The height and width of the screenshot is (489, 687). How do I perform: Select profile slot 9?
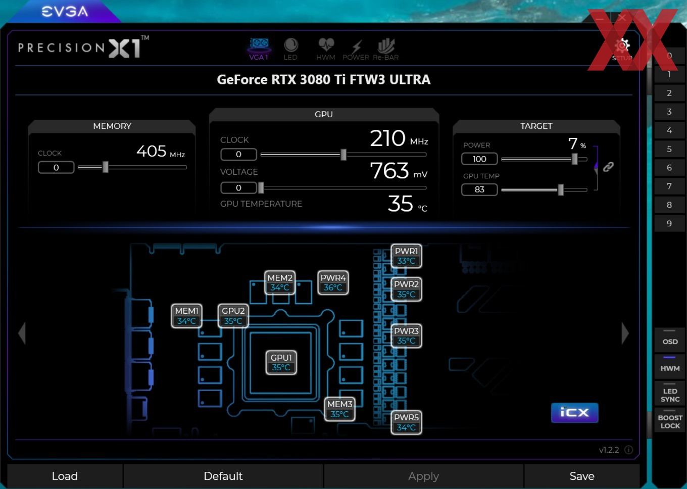[x=669, y=223]
